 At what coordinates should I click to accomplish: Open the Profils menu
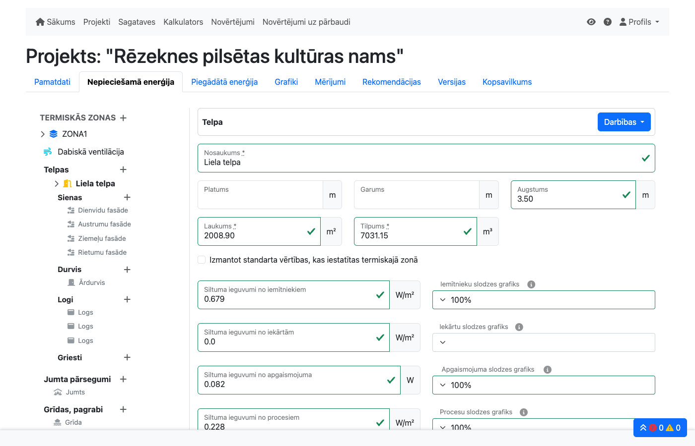pos(639,22)
